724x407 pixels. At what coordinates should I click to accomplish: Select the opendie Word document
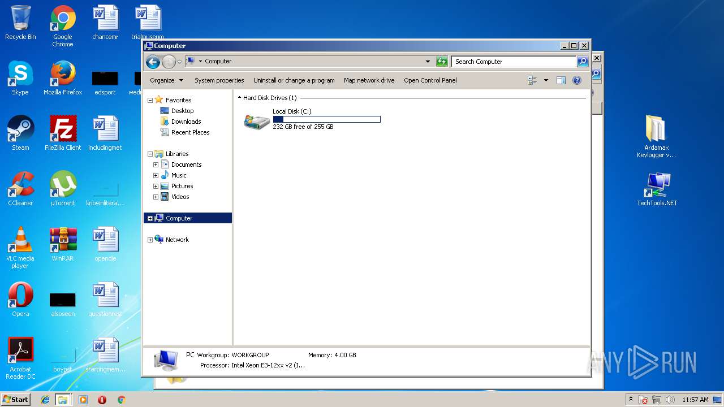(105, 244)
